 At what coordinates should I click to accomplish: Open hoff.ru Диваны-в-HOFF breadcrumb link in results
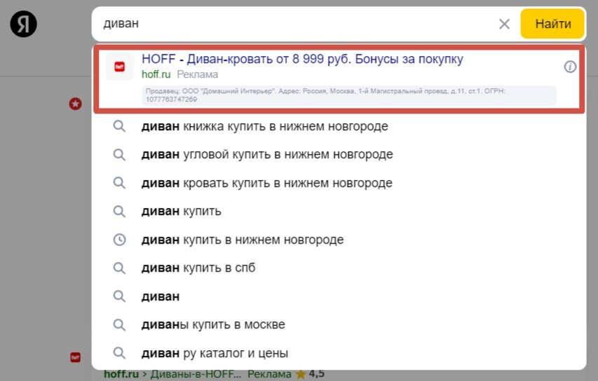pos(172,374)
